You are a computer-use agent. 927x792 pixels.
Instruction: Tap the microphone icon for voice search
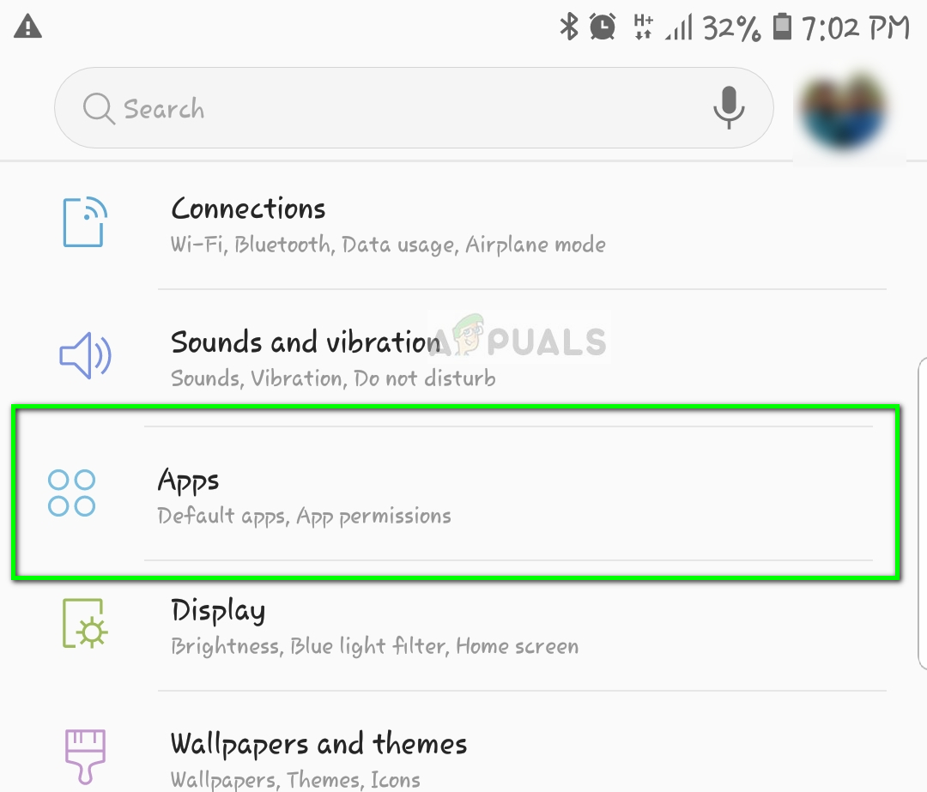click(x=729, y=108)
